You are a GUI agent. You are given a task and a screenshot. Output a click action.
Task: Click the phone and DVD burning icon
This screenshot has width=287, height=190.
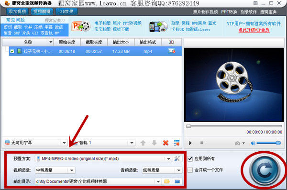[x=158, y=27]
